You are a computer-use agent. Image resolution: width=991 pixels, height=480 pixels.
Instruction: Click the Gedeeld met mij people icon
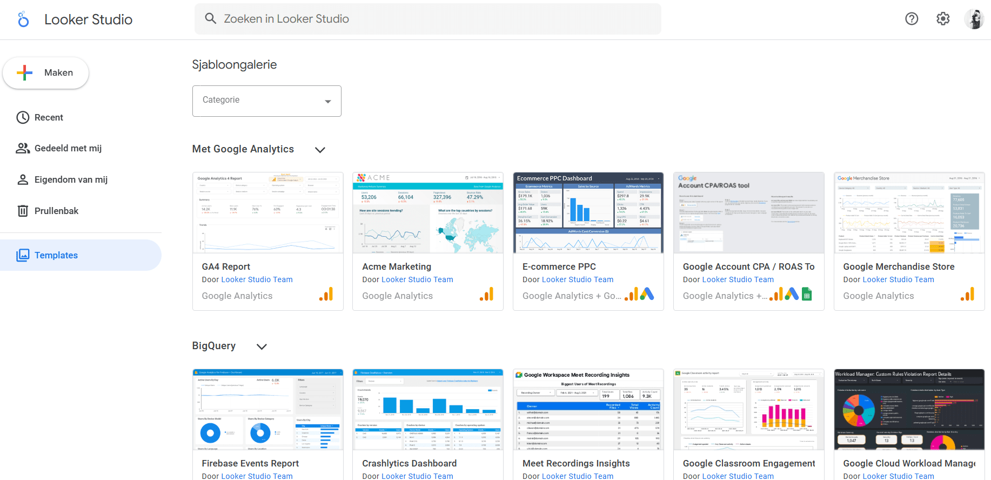(23, 148)
